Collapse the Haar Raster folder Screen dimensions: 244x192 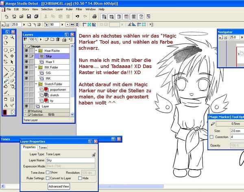[x=36, y=50]
